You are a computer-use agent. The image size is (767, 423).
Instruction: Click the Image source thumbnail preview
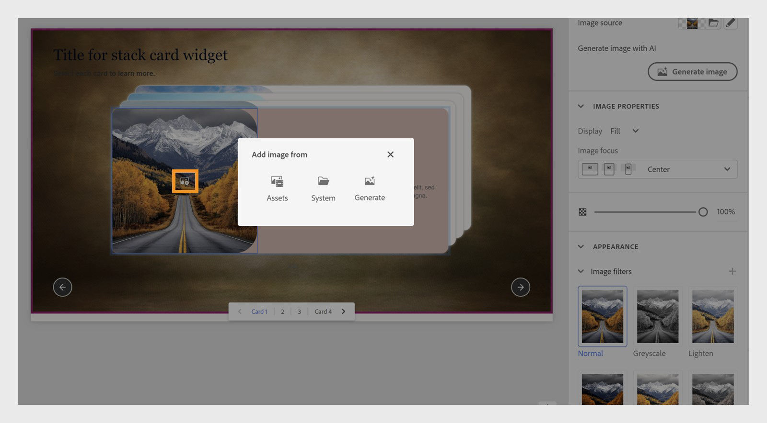(692, 23)
